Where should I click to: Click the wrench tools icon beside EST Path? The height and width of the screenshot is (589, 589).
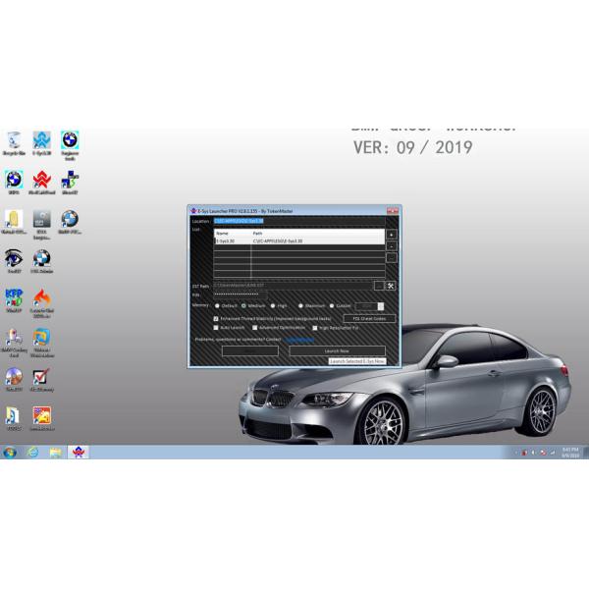(391, 286)
